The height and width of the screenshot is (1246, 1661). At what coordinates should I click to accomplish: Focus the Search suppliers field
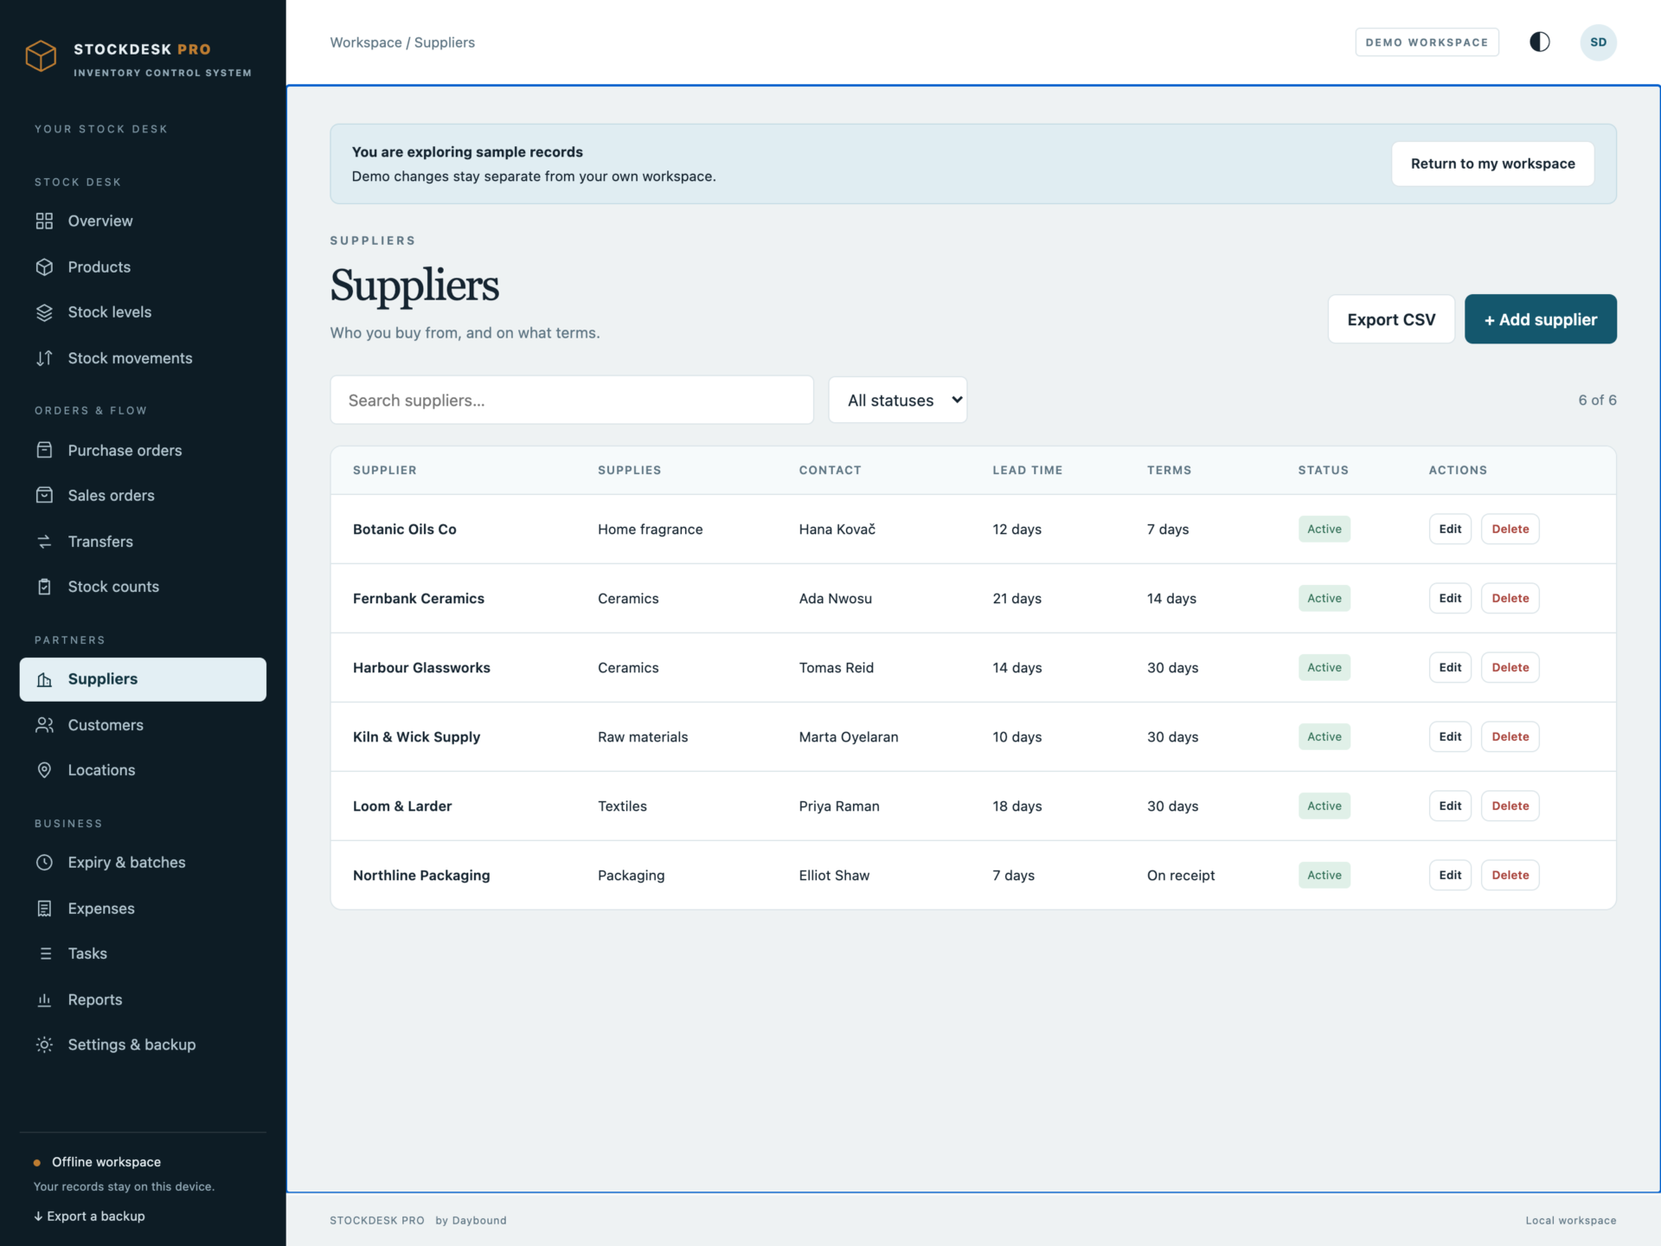coord(571,400)
